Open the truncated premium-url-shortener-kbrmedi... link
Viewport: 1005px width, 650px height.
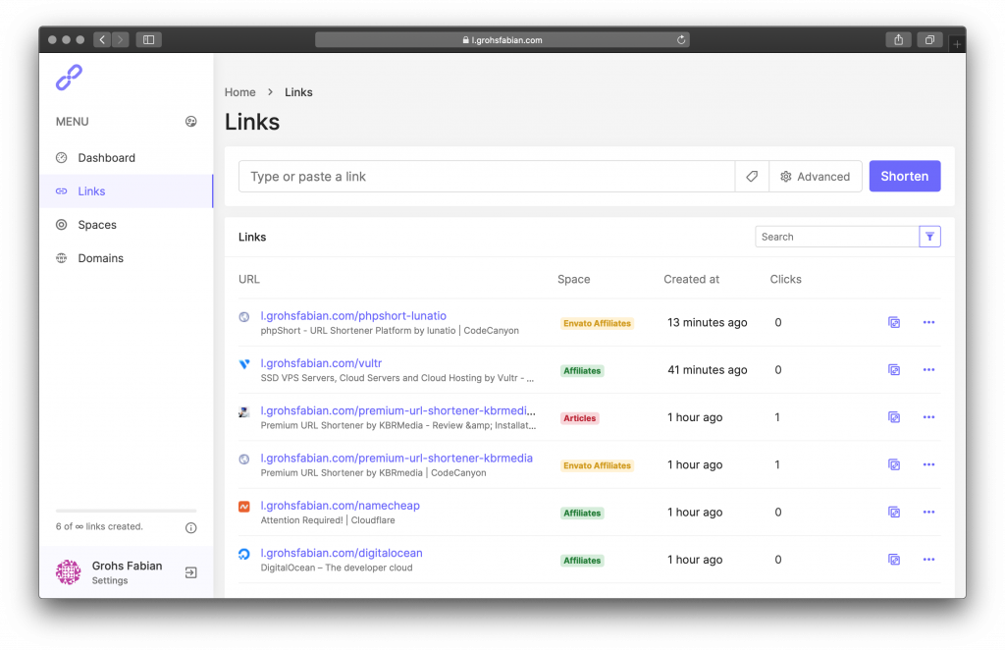click(x=398, y=410)
